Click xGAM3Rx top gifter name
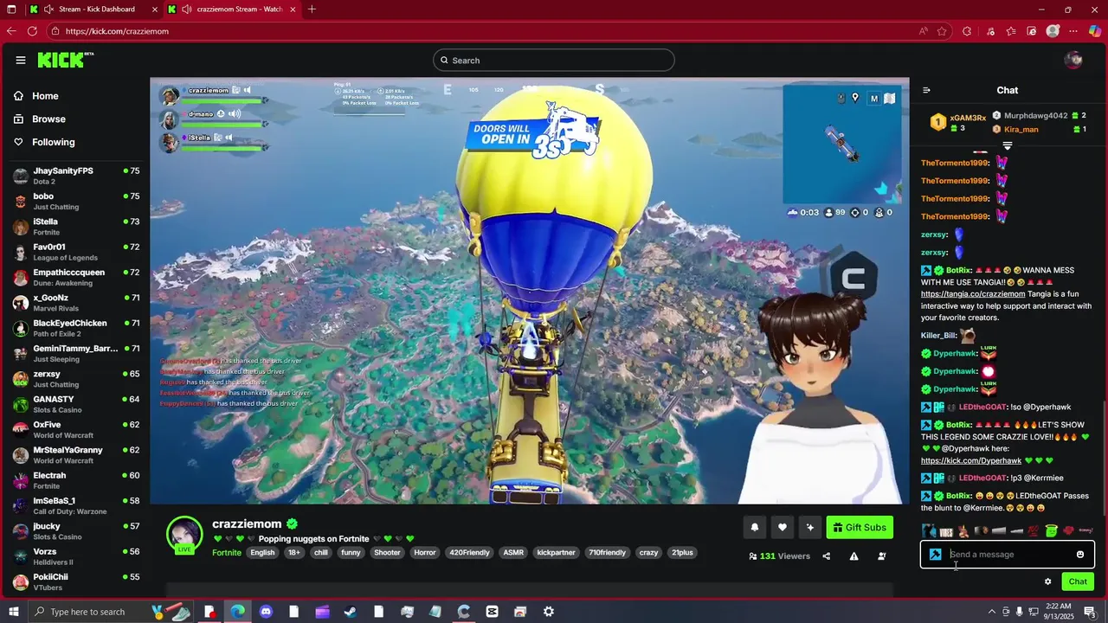The image size is (1108, 623). (x=968, y=118)
